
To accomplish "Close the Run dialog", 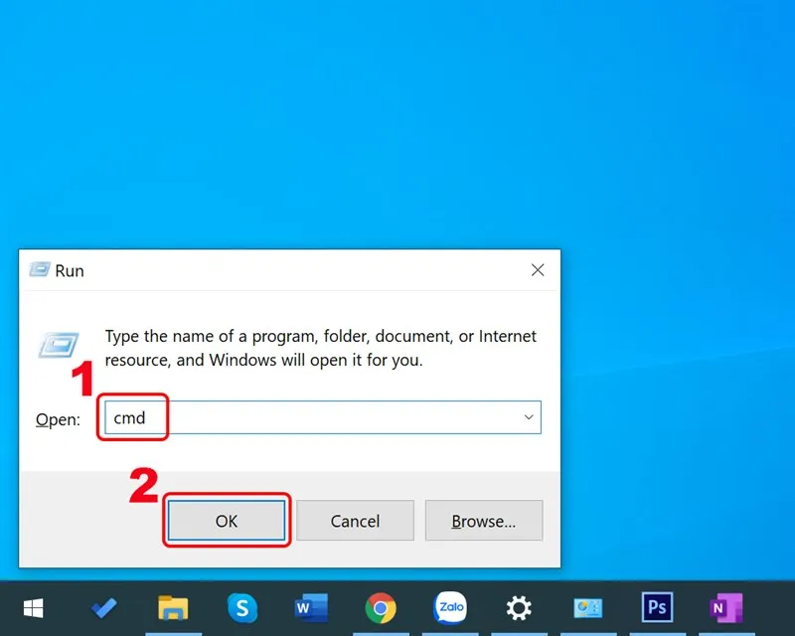I will (x=538, y=269).
